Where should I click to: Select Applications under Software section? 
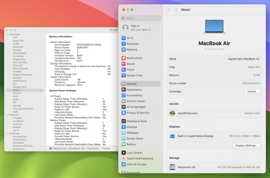point(20,140)
